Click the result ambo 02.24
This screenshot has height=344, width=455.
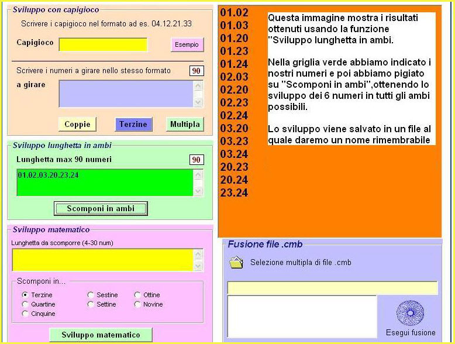pyautogui.click(x=234, y=115)
